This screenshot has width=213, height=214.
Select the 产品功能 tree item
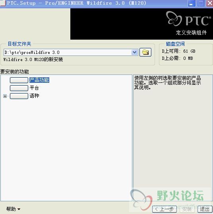[39, 80]
